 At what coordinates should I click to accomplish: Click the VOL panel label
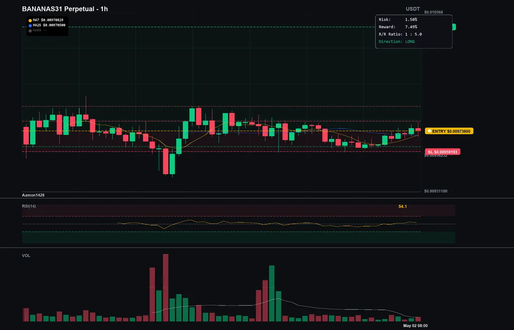click(x=26, y=256)
